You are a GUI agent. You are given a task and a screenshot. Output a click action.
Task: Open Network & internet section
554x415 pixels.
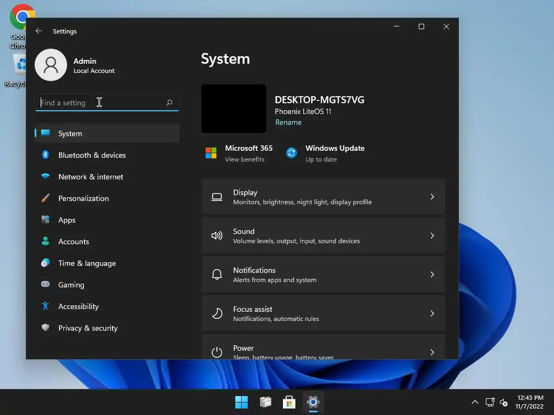[x=107, y=177]
